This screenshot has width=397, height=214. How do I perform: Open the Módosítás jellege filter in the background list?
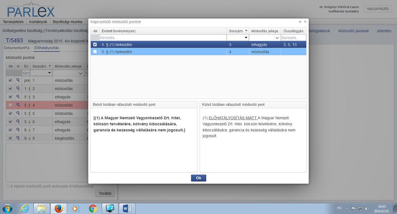(x=81, y=73)
